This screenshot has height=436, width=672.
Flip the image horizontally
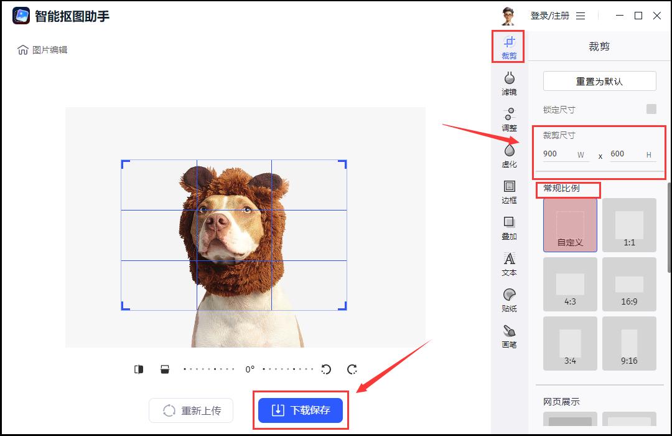click(139, 369)
